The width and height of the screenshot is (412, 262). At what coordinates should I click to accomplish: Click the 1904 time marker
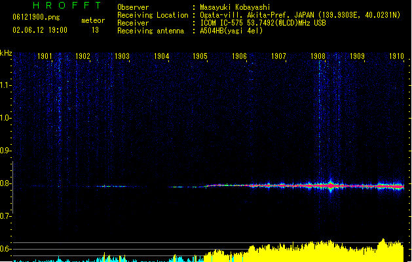(x=161, y=56)
